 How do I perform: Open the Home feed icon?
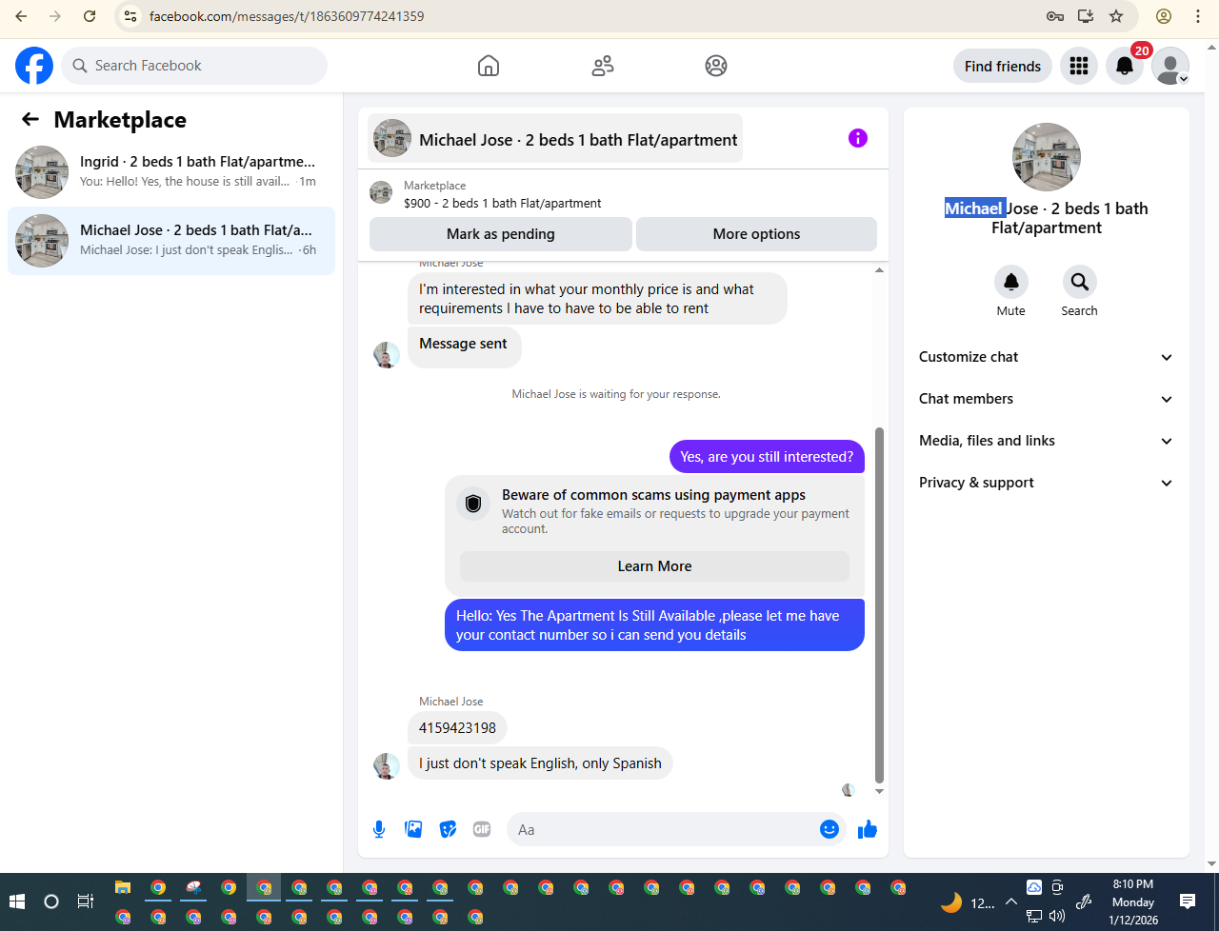point(489,66)
